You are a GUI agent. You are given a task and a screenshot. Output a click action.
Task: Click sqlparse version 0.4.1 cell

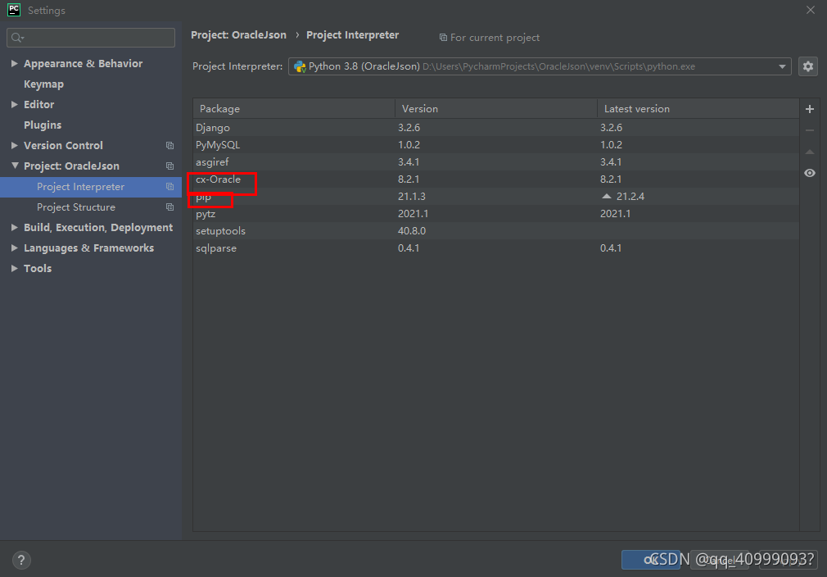pos(409,248)
